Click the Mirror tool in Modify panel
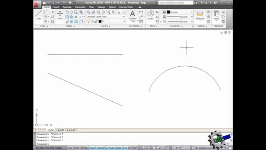 76,17
